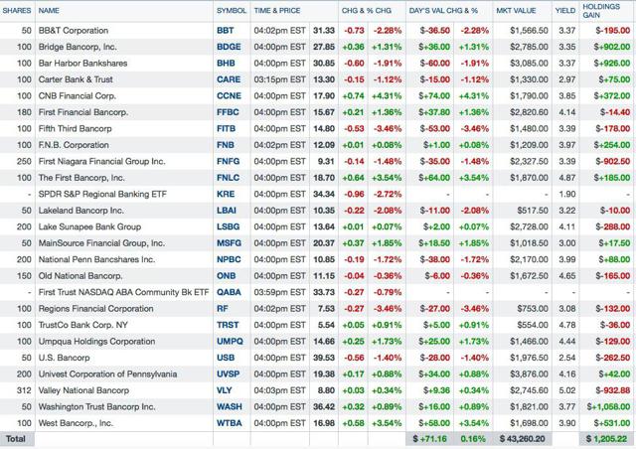Click total day's change $+71.16

(x=429, y=439)
